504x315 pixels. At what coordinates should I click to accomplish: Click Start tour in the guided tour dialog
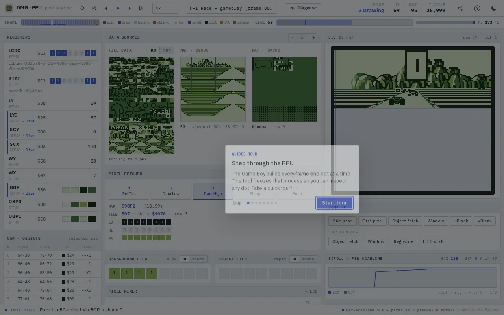pyautogui.click(x=334, y=203)
